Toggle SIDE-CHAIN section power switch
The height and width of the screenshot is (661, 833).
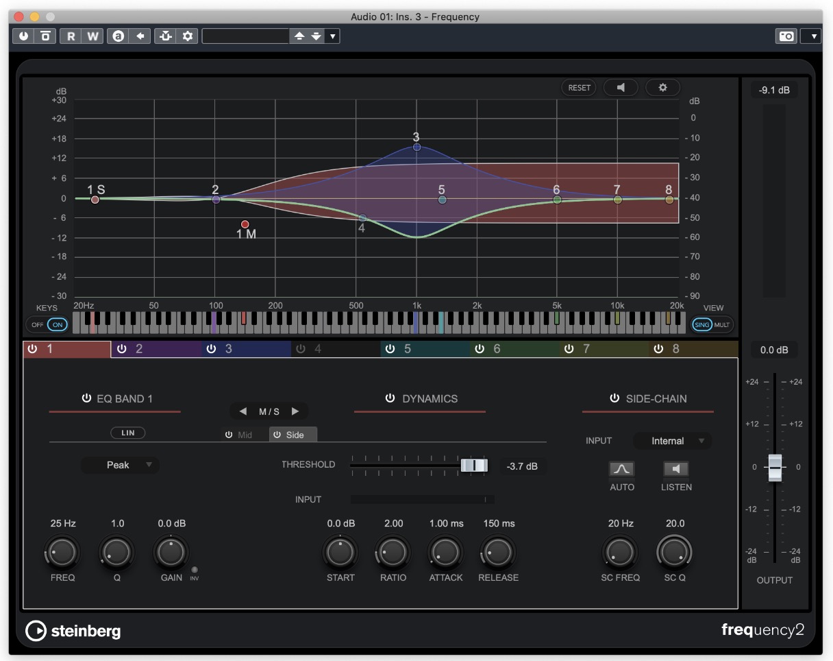614,398
